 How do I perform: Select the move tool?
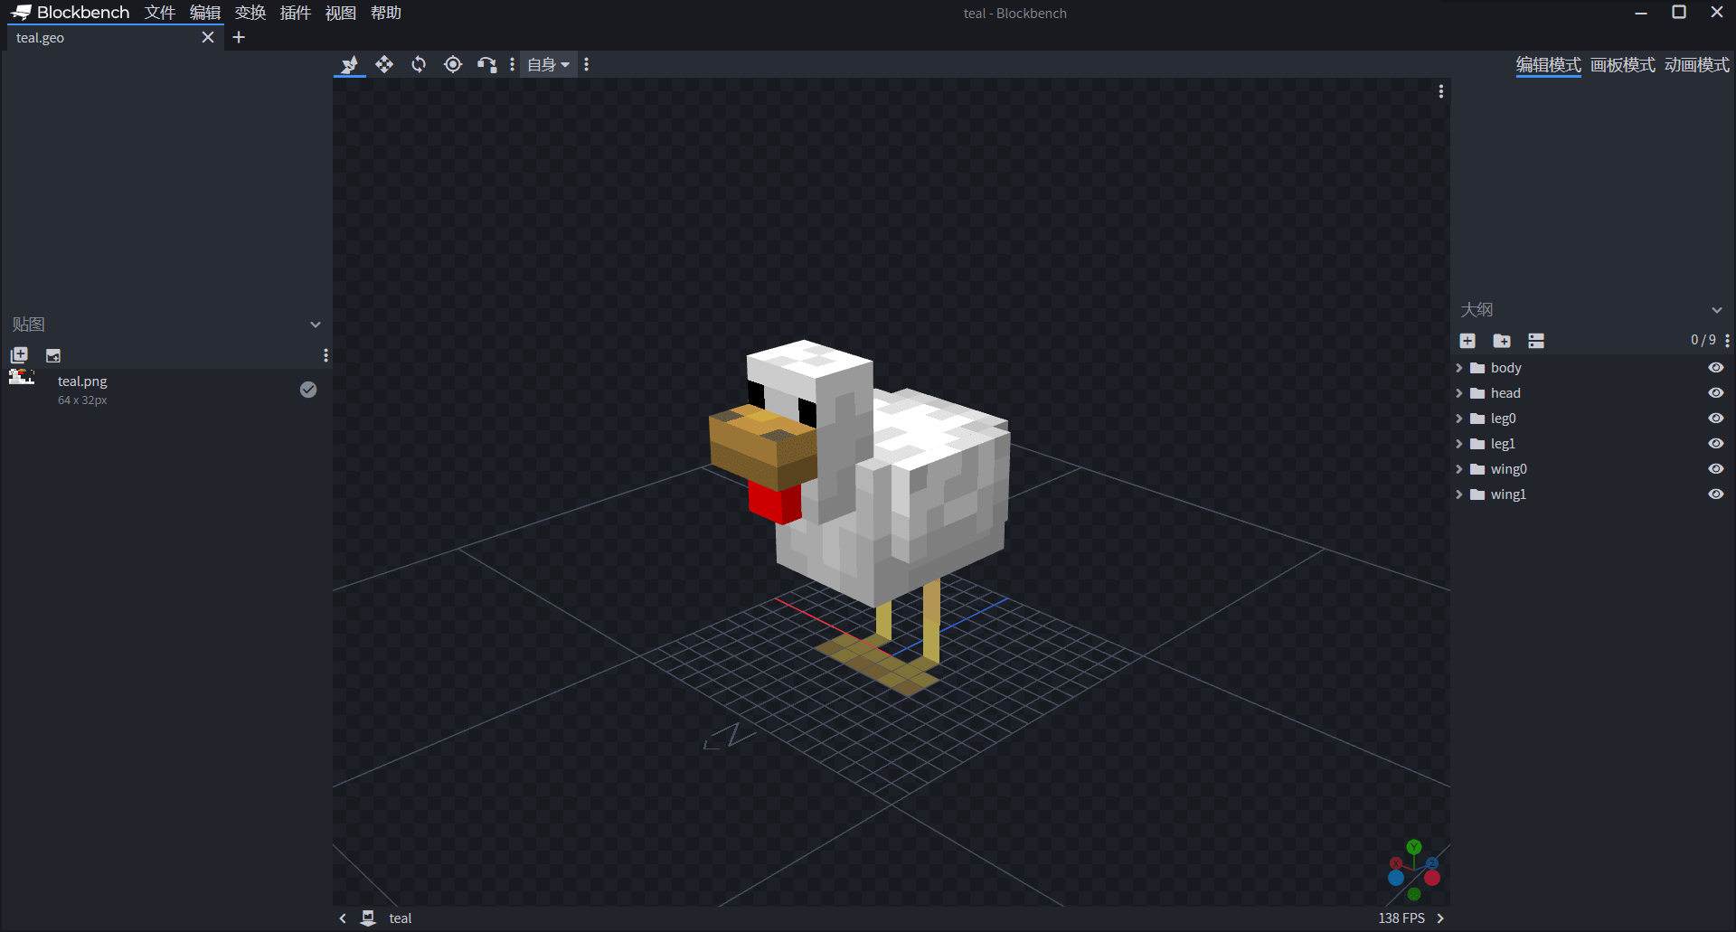[384, 64]
